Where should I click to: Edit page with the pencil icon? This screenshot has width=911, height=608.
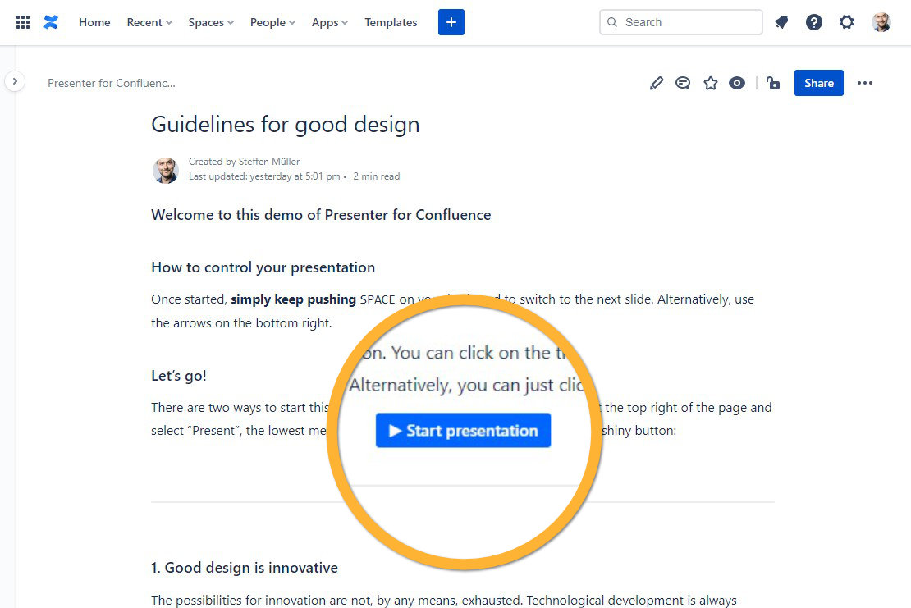656,83
